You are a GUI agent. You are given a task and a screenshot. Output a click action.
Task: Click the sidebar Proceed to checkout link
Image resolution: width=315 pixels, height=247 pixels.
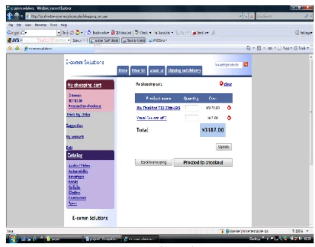coord(85,106)
